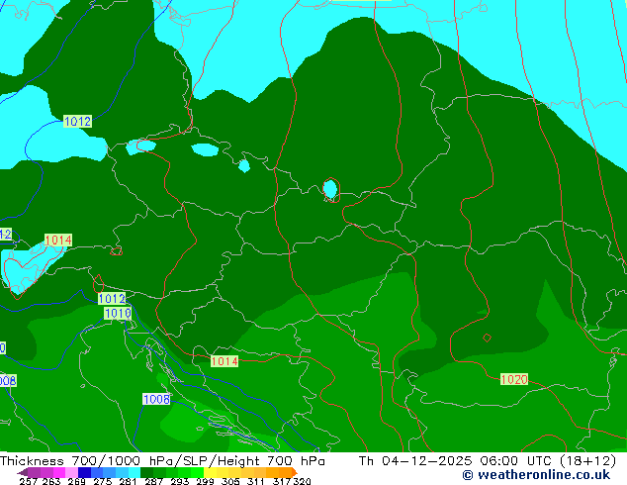Click the legend value 257
Viewport: 627px width, 485px height.
tap(28, 481)
